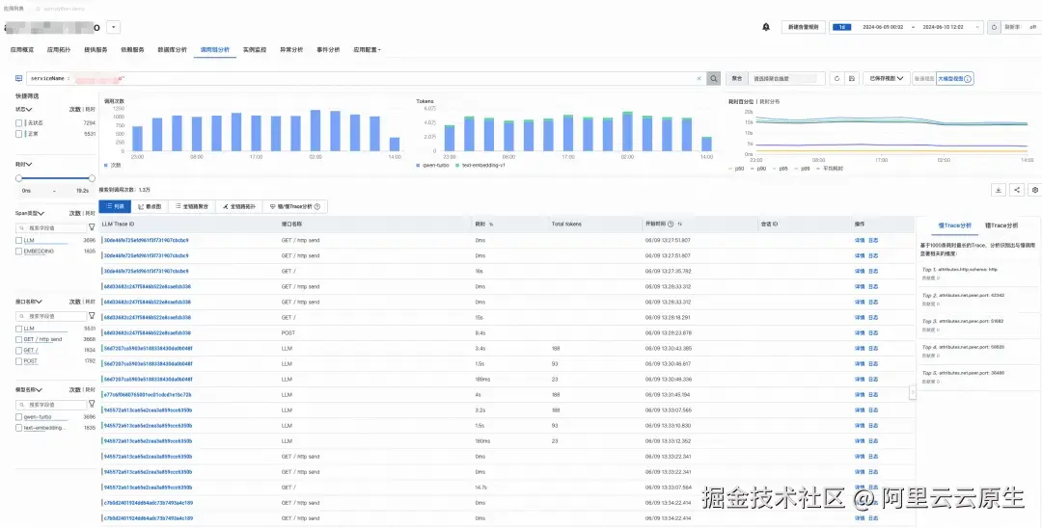1042x528 pixels.
Task: Sort the table by 开始时间 arrows
Action: click(680, 224)
